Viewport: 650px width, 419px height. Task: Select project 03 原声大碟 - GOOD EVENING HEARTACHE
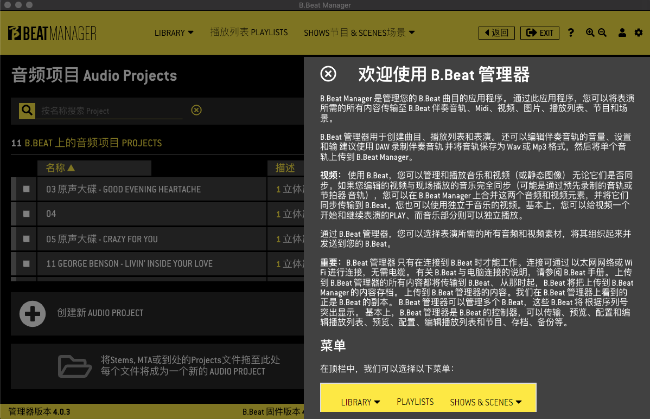click(x=152, y=189)
